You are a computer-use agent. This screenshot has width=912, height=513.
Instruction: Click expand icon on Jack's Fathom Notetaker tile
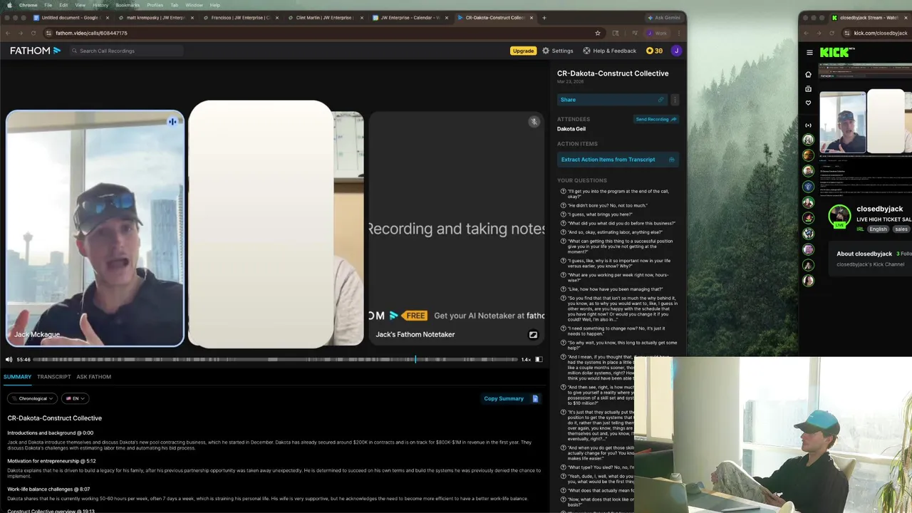(533, 334)
